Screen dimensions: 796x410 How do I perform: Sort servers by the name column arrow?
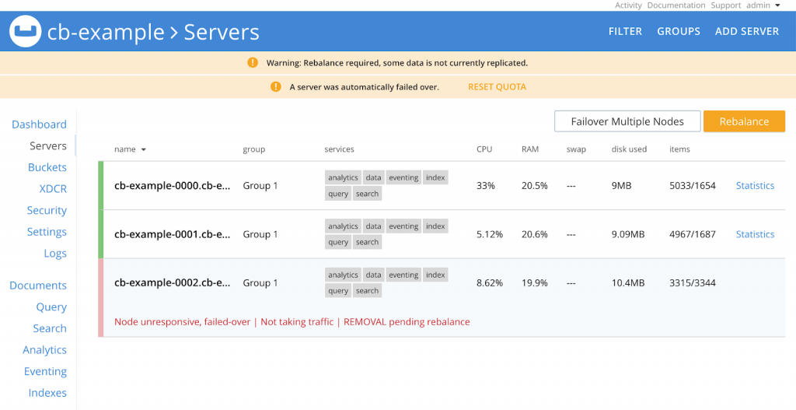143,149
